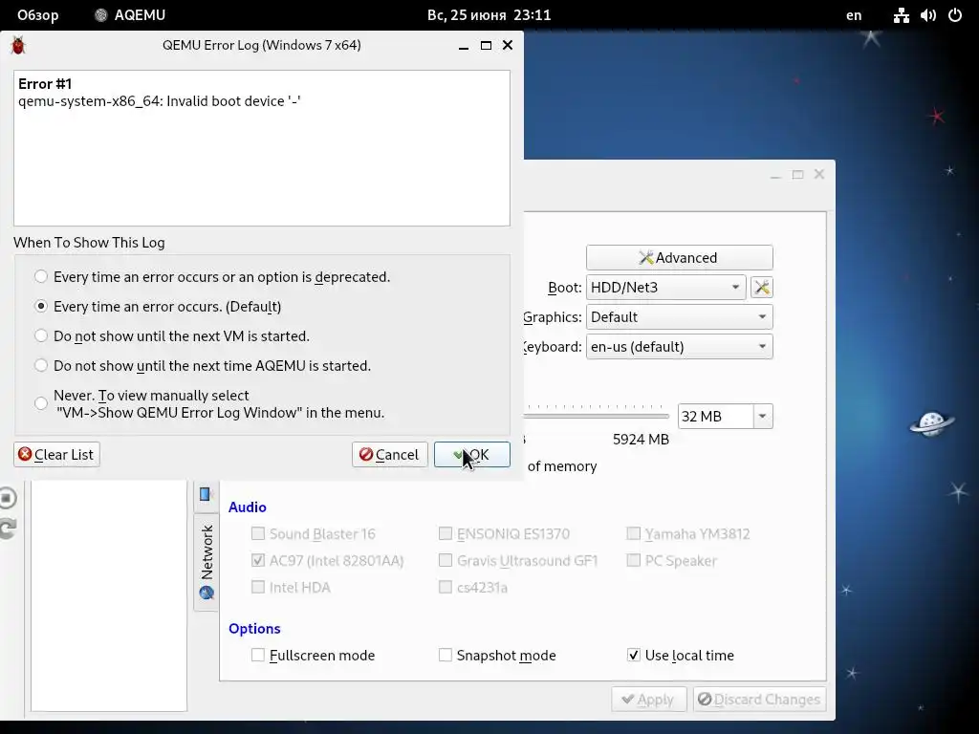Click the boot order settings wrench icon

click(x=762, y=287)
